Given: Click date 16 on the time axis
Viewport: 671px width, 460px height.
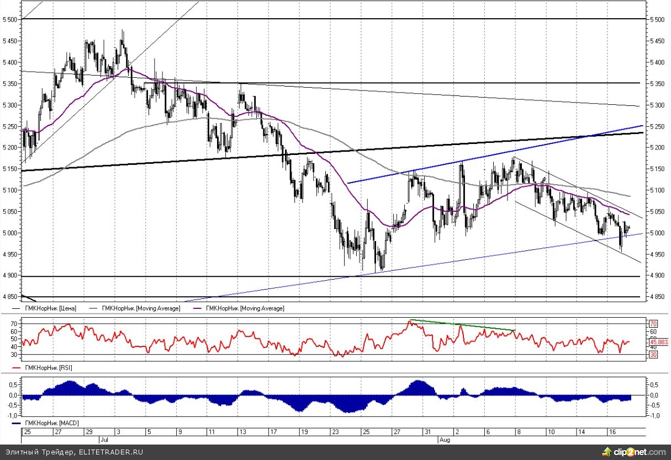Looking at the screenshot, I should pos(611,433).
